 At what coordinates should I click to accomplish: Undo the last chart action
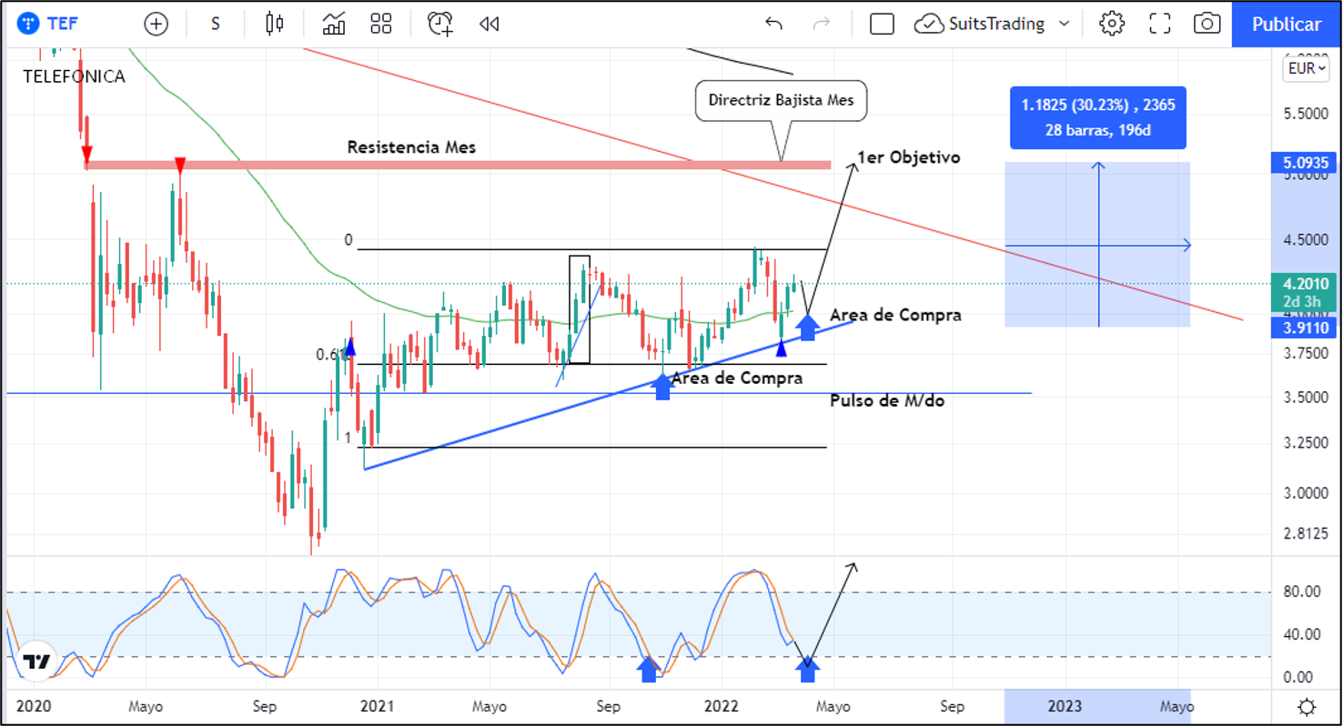773,24
